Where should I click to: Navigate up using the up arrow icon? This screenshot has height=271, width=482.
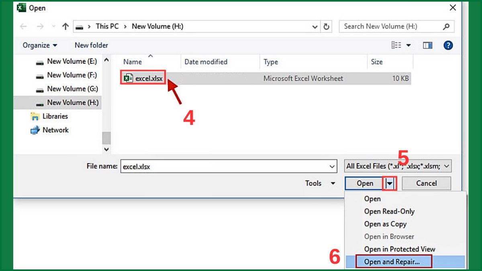tap(65, 26)
